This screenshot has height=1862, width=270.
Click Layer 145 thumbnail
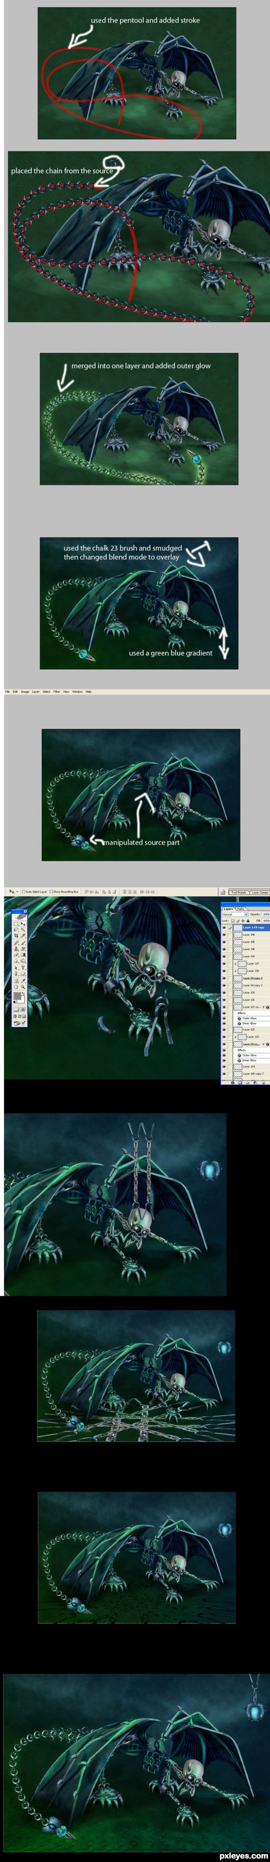pyautogui.click(x=238, y=942)
